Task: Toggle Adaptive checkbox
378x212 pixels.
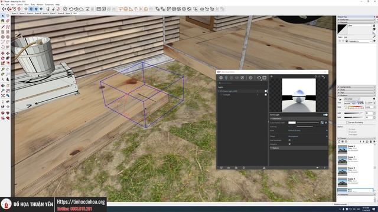Action: (x=289, y=144)
